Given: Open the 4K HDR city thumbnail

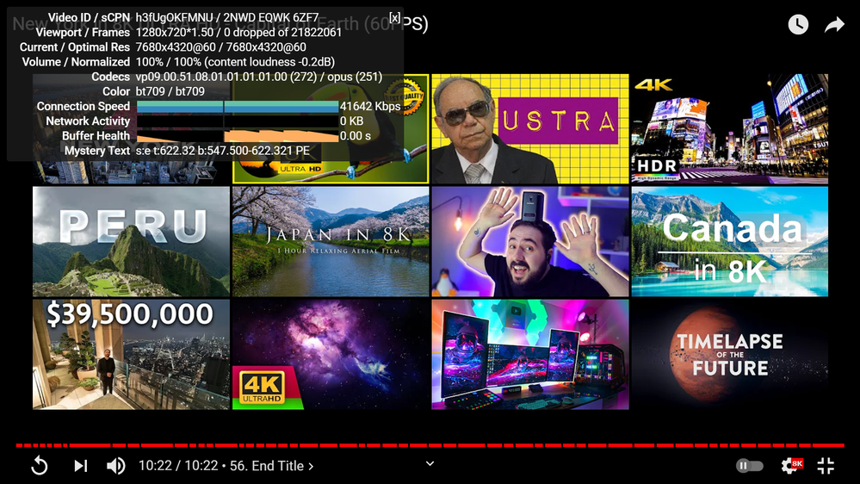Looking at the screenshot, I should pyautogui.click(x=729, y=129).
